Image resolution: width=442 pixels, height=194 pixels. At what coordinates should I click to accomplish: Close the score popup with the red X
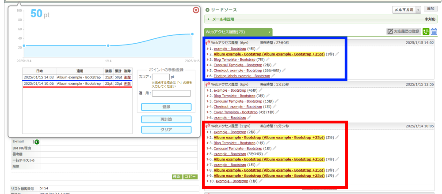coord(196,10)
